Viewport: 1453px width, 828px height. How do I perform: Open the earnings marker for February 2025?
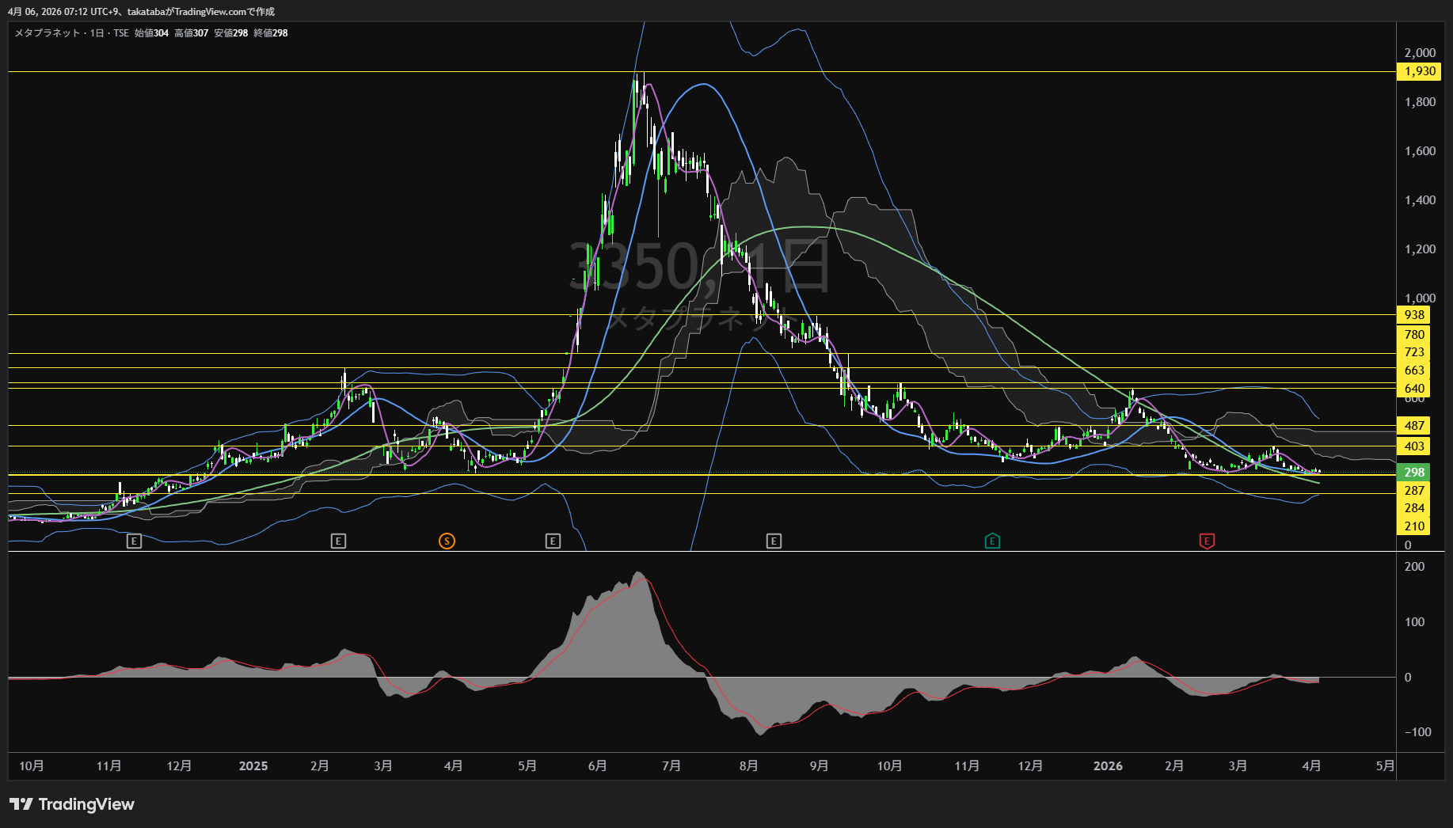pyautogui.click(x=338, y=541)
